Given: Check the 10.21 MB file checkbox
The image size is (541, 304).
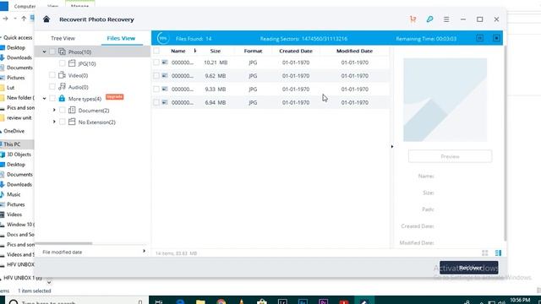Looking at the screenshot, I should pos(156,62).
